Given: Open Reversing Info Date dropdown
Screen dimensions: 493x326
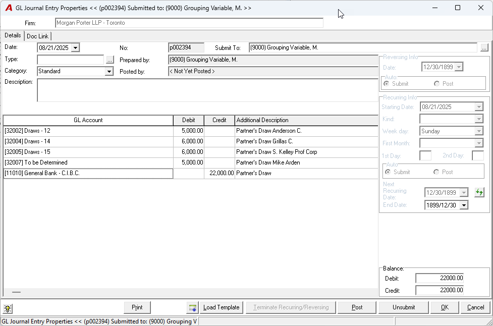Looking at the screenshot, I should tap(459, 67).
